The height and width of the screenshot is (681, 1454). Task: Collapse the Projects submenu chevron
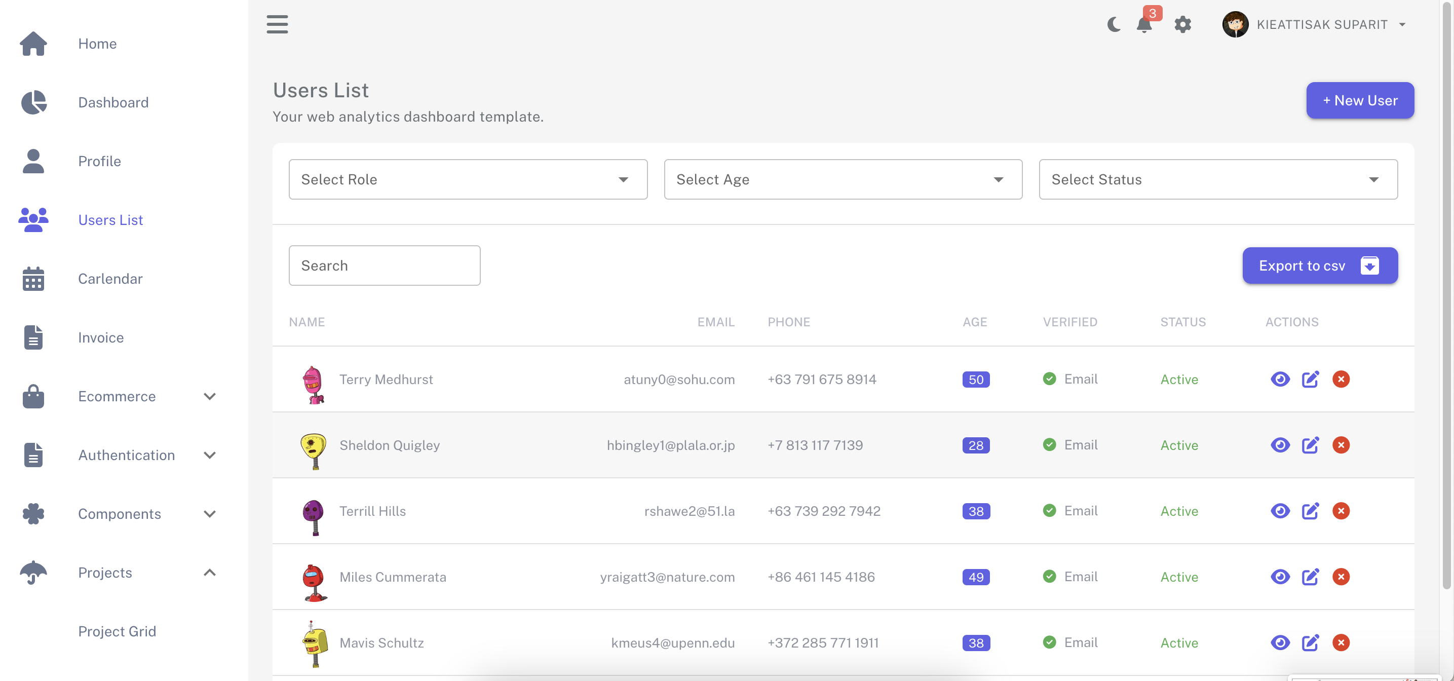coord(209,572)
